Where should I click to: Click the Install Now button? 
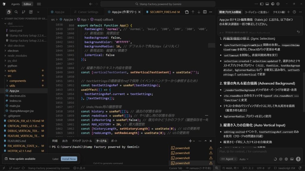point(69,159)
